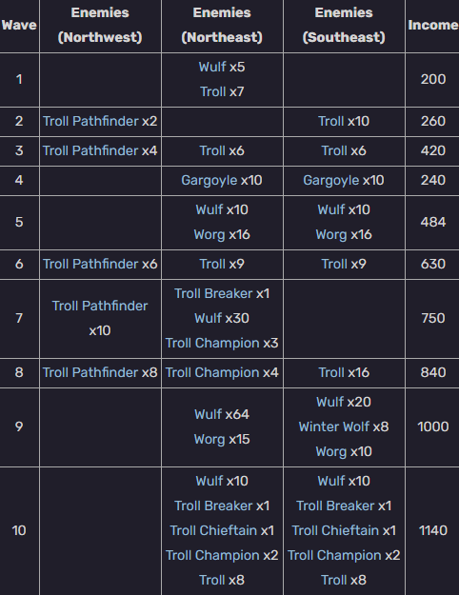
Task: Click Troll Breaker link in wave 10 Southeast
Action: [x=335, y=506]
